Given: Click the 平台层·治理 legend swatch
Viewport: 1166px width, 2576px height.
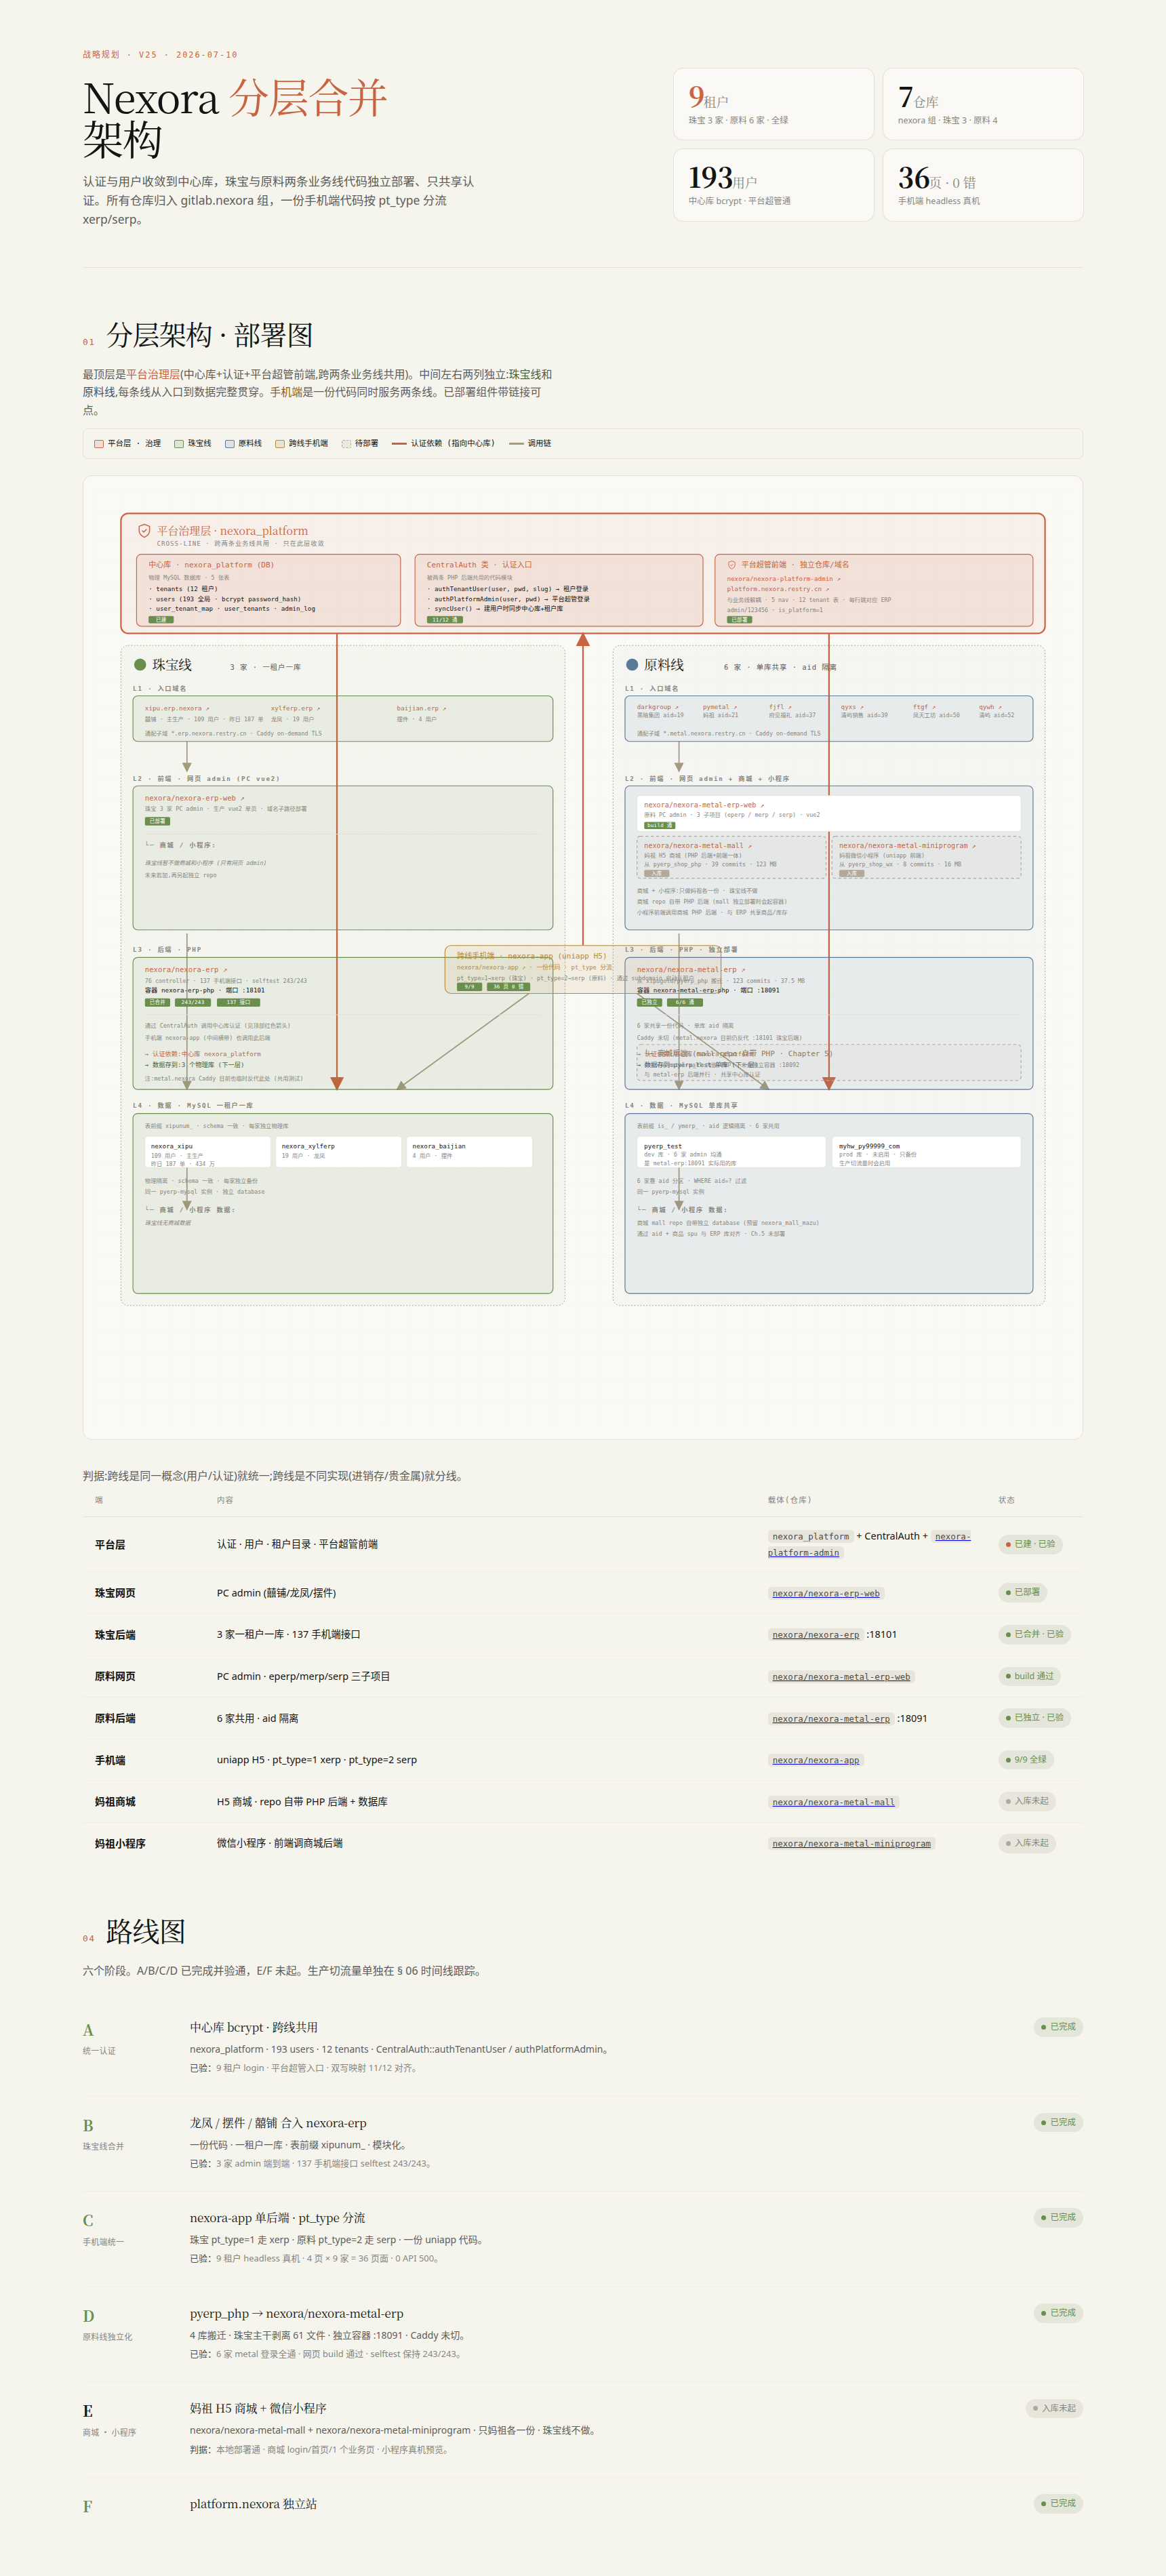Looking at the screenshot, I should (x=99, y=443).
